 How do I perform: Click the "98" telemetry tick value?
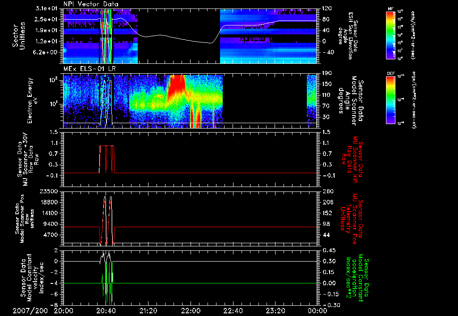[325, 224]
